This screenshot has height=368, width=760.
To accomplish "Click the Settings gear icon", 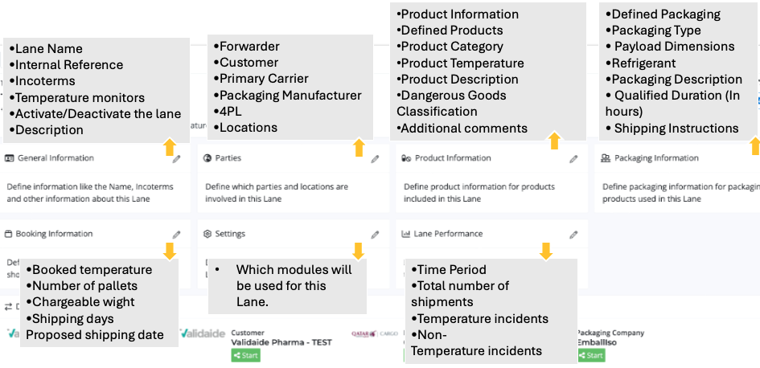I will 207,235.
